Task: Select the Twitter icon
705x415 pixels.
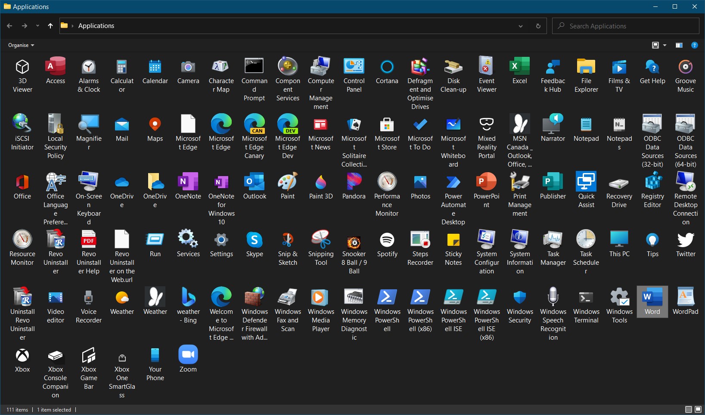Action: point(686,240)
